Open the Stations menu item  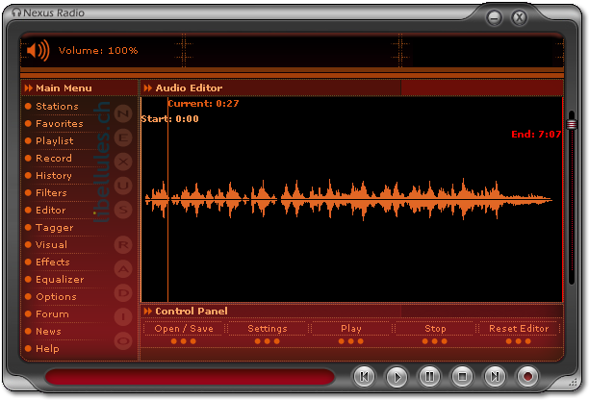pos(57,106)
